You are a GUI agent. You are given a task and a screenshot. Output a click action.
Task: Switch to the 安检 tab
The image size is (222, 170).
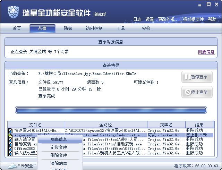pyautogui.click(x=146, y=28)
